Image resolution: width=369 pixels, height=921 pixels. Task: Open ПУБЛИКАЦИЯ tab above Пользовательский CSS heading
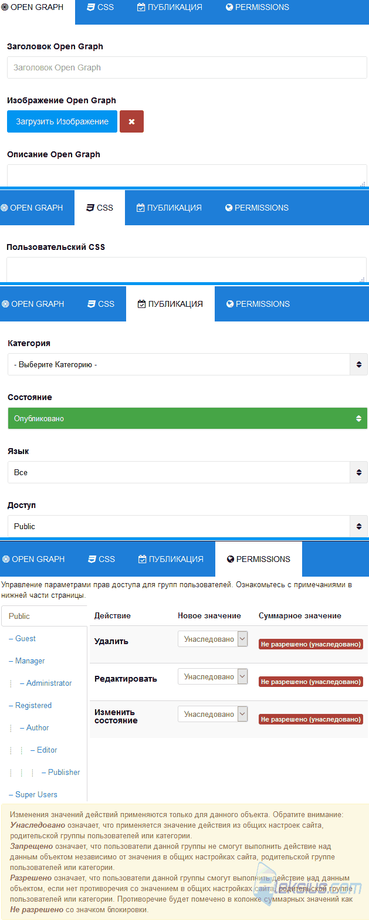(x=169, y=208)
